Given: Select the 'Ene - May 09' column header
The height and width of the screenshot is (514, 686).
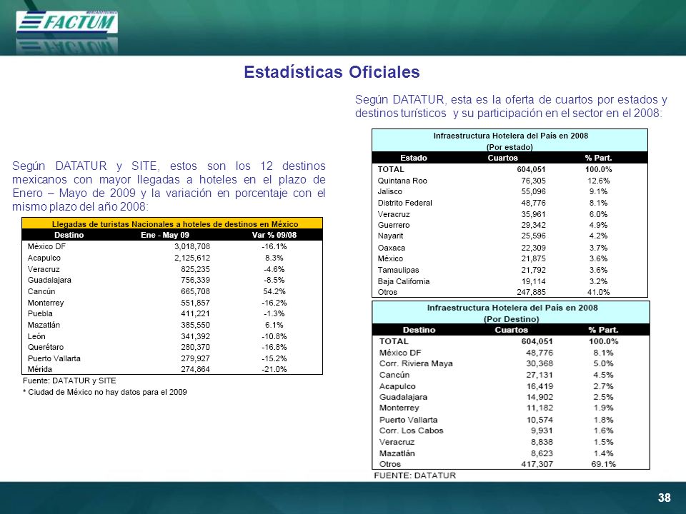Looking at the screenshot, I should tap(165, 235).
